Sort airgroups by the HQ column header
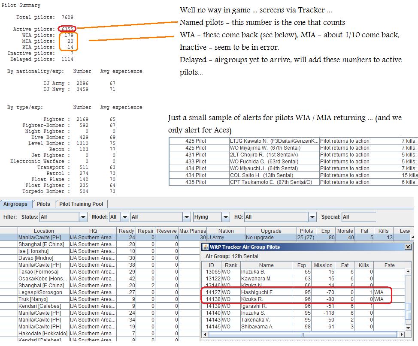The width and height of the screenshot is (418, 346). click(93, 231)
